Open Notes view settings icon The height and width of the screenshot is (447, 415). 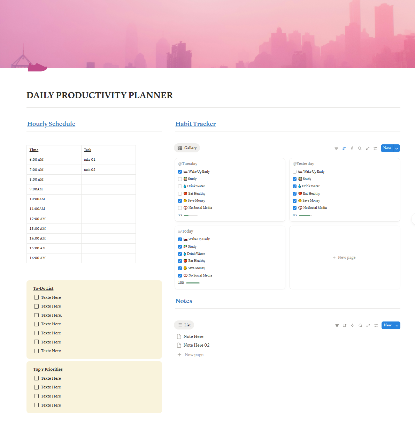click(x=376, y=325)
